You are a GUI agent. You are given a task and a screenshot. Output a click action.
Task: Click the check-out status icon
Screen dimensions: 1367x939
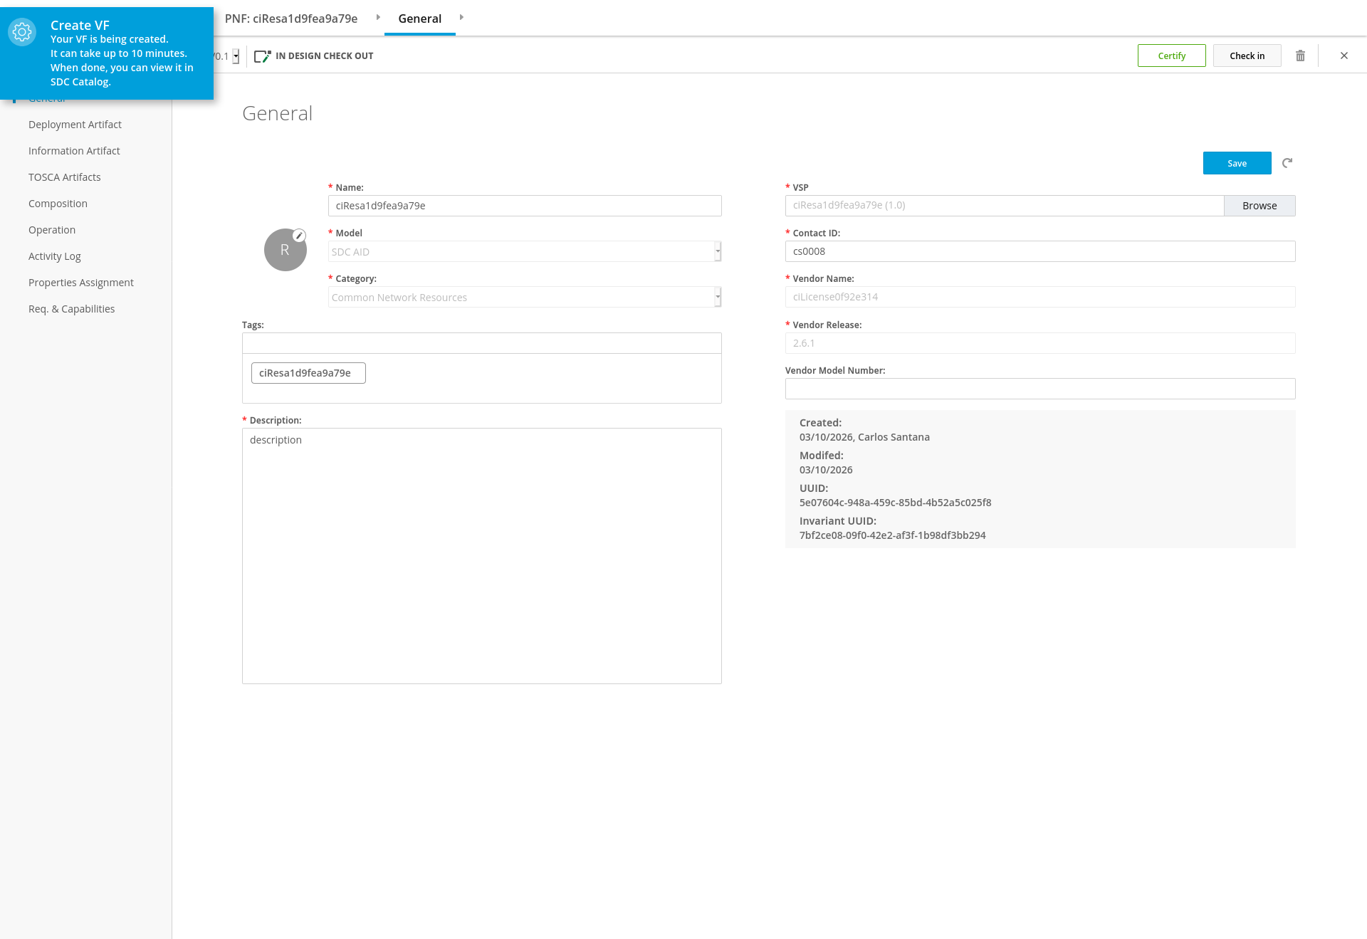262,56
